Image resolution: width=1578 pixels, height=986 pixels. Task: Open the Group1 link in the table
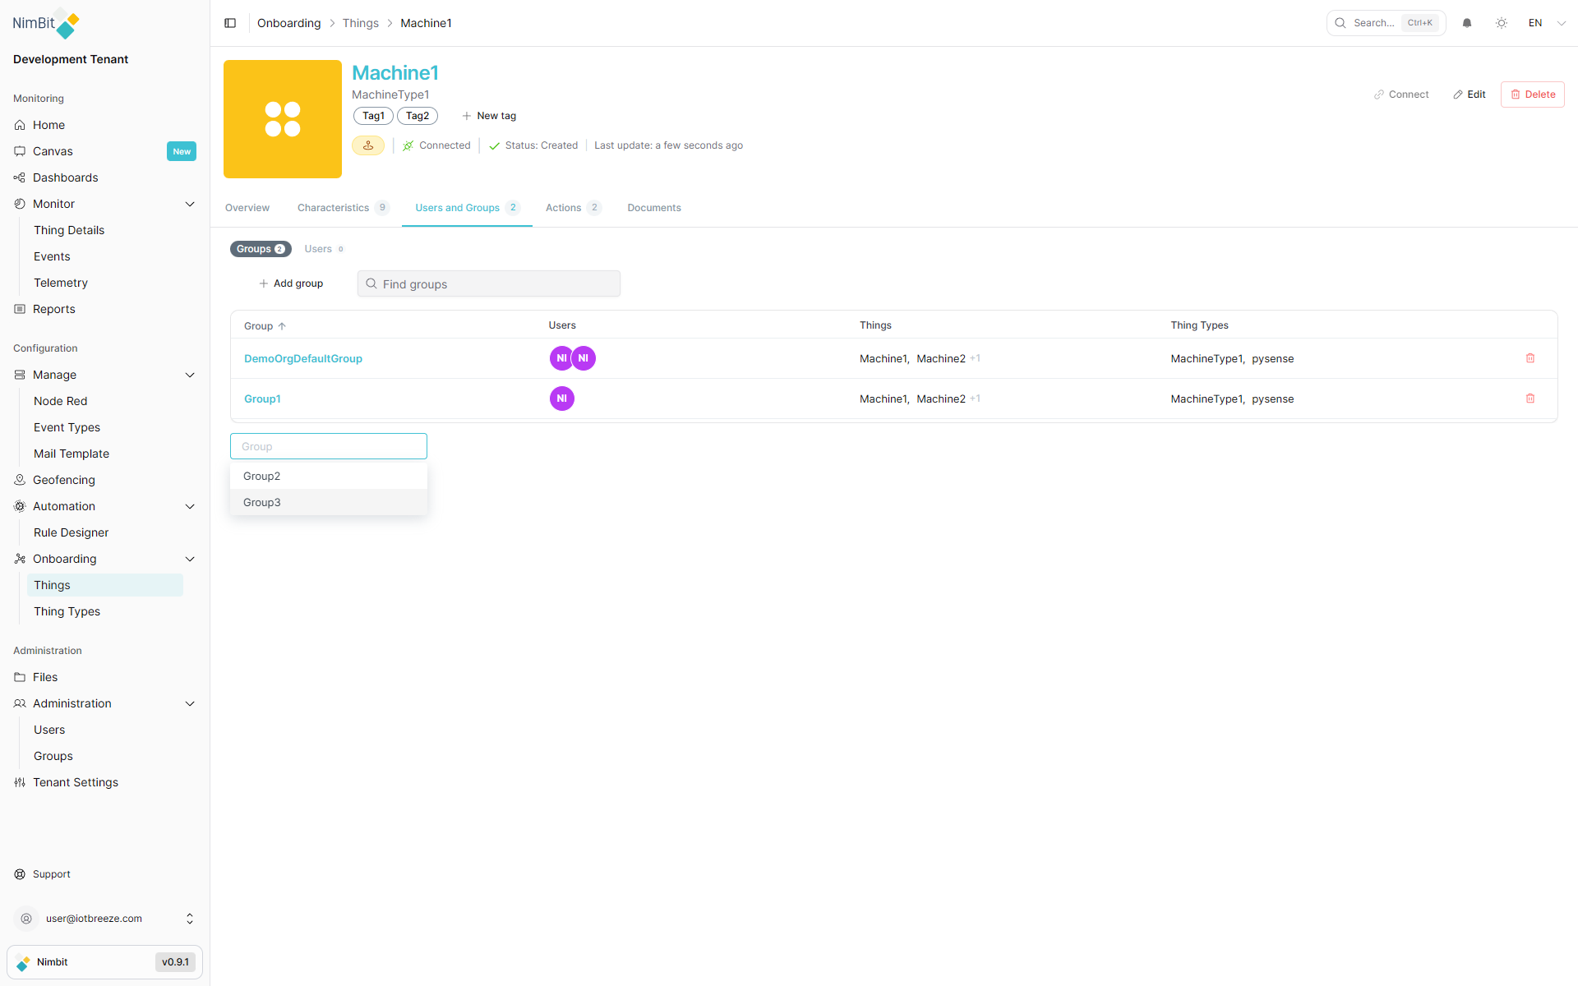tap(262, 399)
